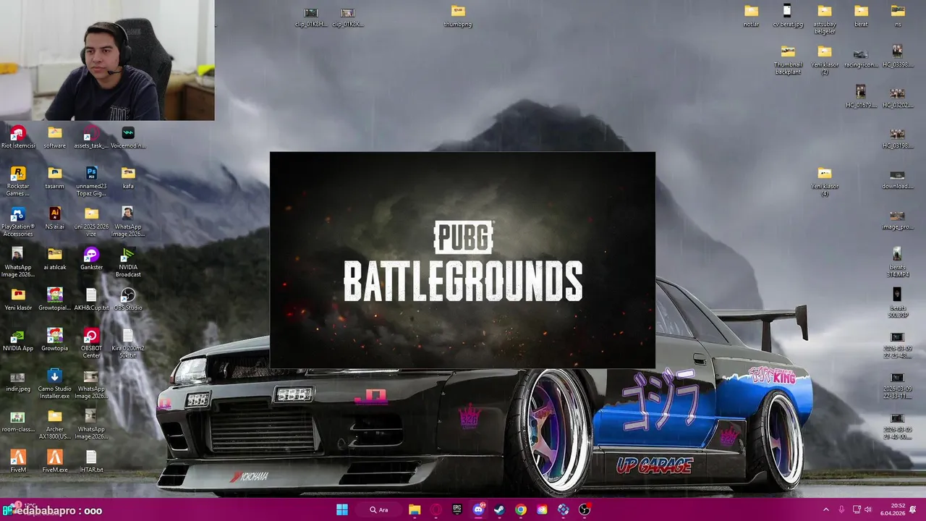Launch PlayStation Accessories from the desktop
Image resolution: width=926 pixels, height=521 pixels.
point(18,221)
